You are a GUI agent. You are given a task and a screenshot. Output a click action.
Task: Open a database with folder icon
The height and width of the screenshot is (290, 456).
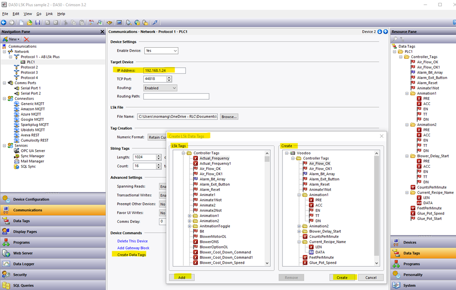click(x=29, y=22)
